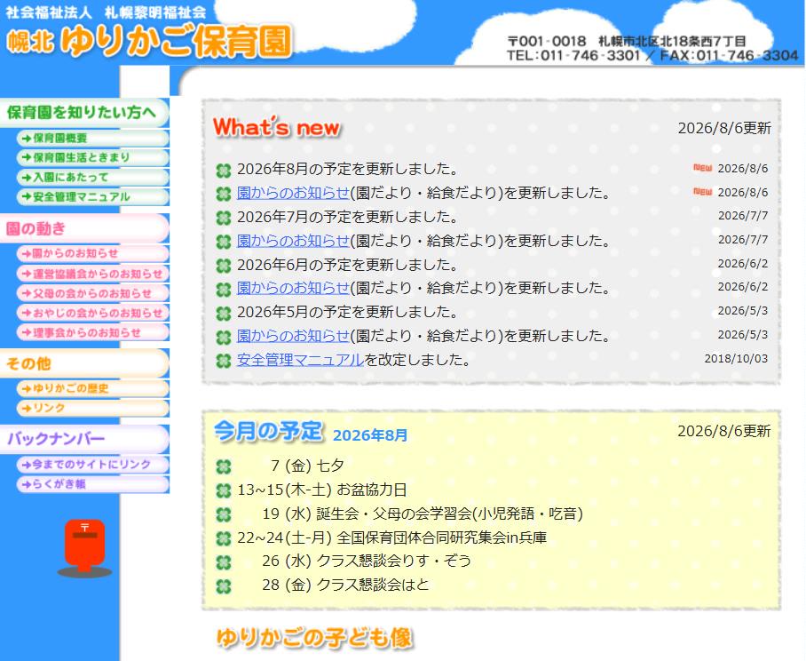The image size is (806, 661).
Task: Open らくがき帳 page
Action: pyautogui.click(x=92, y=484)
